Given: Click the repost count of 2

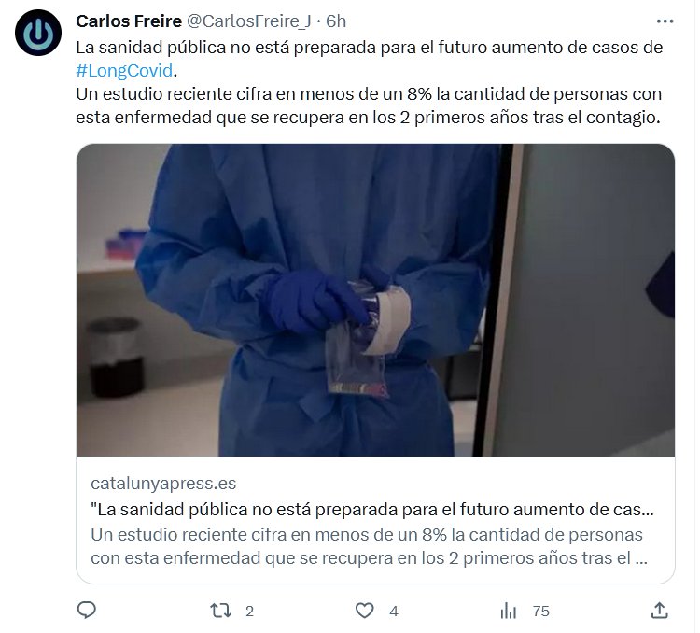Looking at the screenshot, I should click(x=249, y=612).
